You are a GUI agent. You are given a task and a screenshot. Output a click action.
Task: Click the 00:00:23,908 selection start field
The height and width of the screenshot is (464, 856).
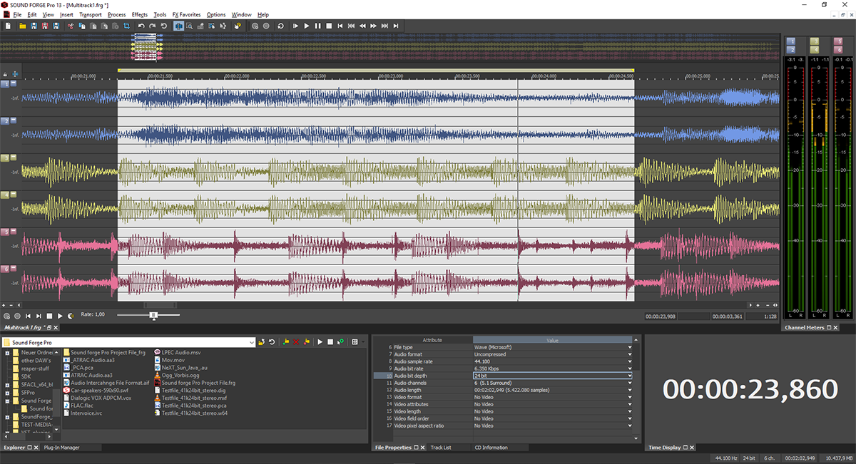(x=661, y=316)
